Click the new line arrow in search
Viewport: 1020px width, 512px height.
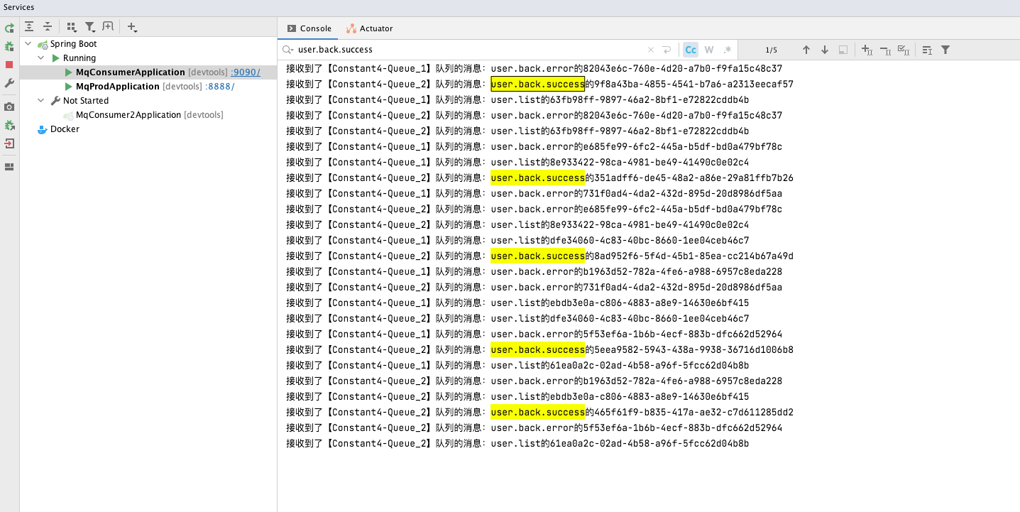[x=667, y=50]
